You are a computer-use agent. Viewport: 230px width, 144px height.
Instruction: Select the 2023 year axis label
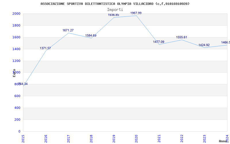[205, 139]
